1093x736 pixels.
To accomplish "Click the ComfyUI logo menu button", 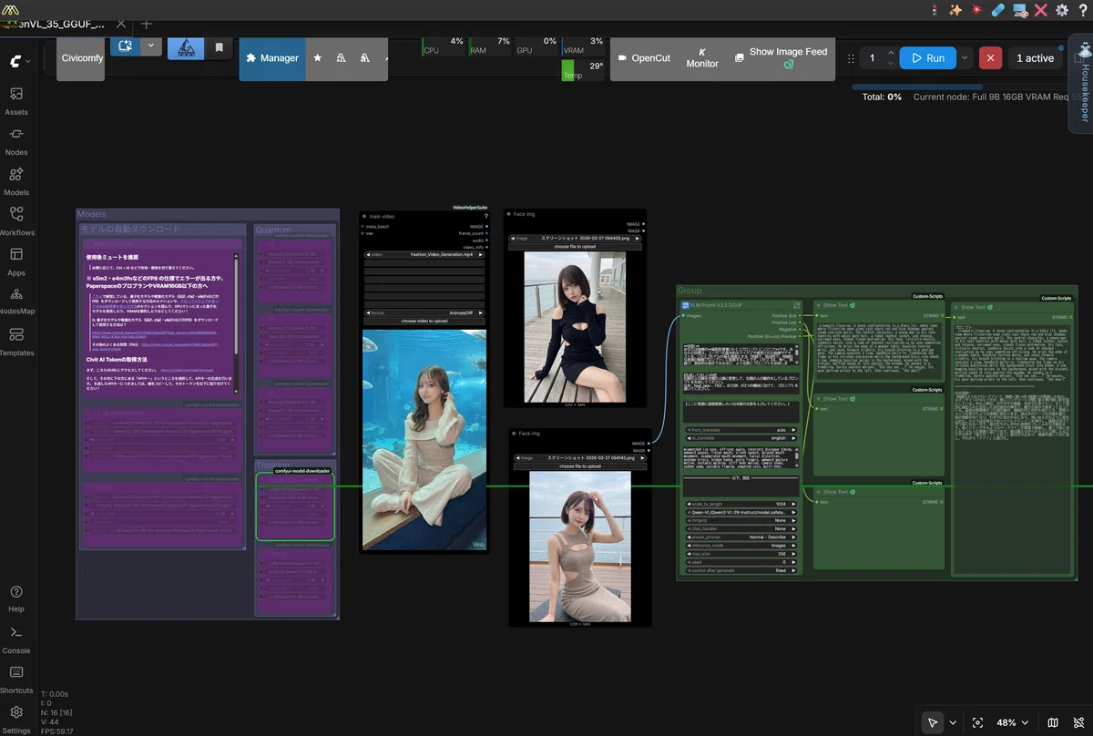I will pyautogui.click(x=19, y=61).
